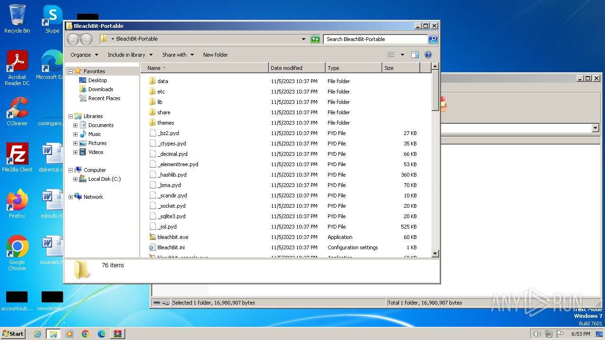Expand the Music library node

coord(76,134)
